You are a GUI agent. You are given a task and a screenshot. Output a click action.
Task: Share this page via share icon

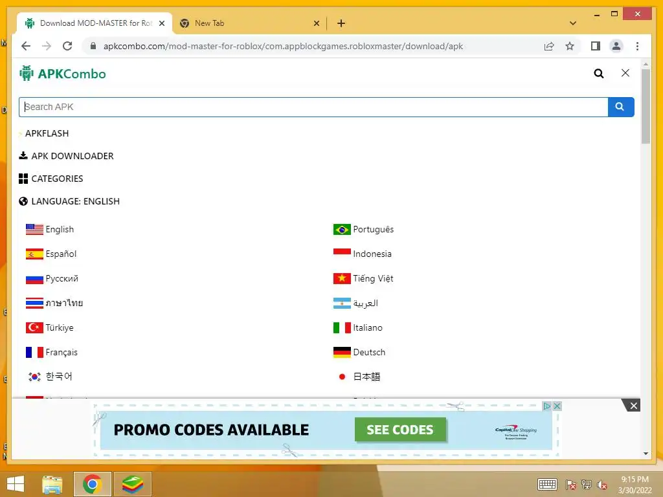[549, 46]
